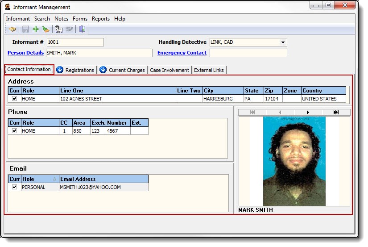Click the grayed-out save disk icon

tap(25, 29)
